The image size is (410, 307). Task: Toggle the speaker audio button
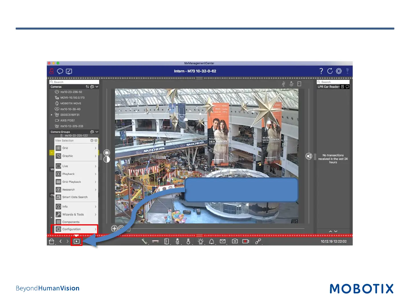(x=309, y=156)
